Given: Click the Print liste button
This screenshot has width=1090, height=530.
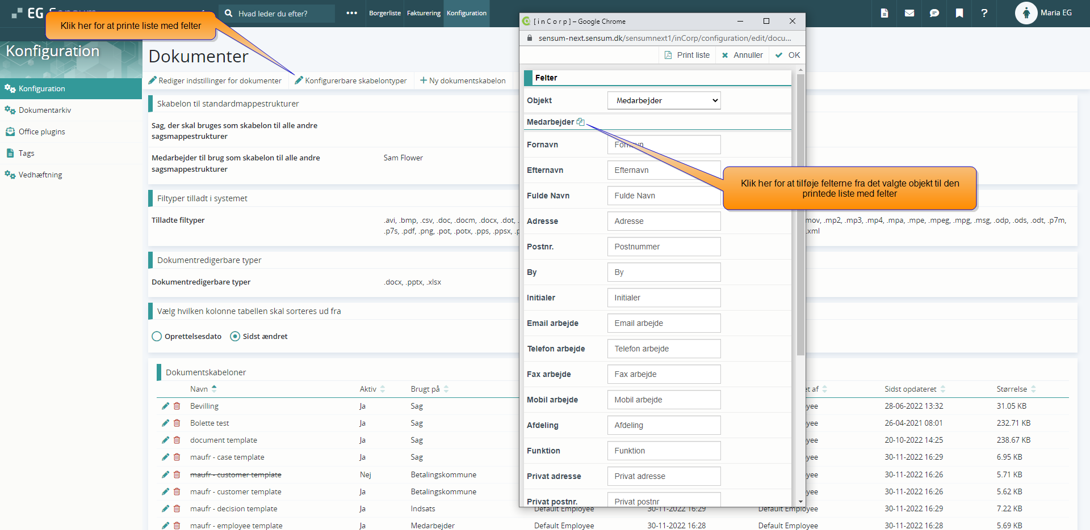Looking at the screenshot, I should [687, 55].
